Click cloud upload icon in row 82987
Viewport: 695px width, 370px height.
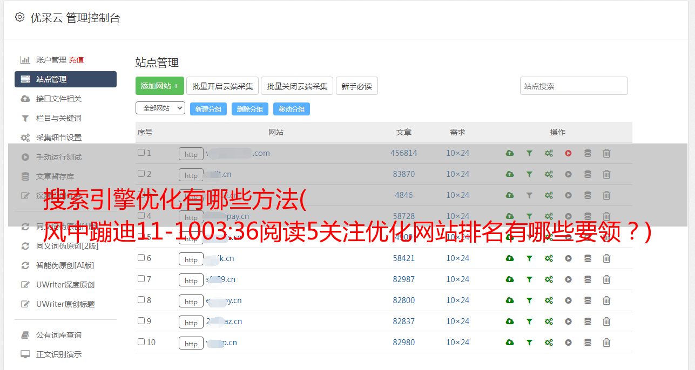[510, 279]
